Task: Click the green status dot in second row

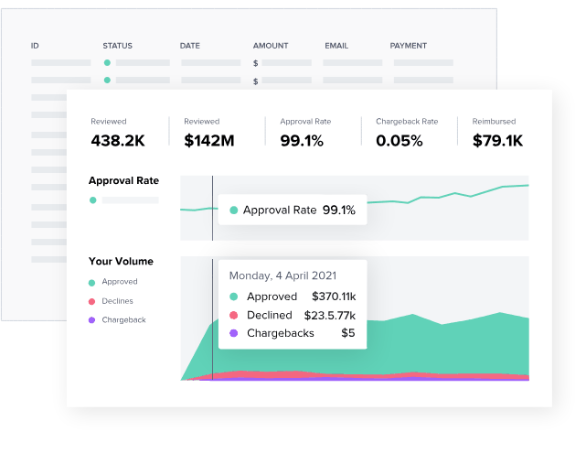Action: [x=107, y=80]
